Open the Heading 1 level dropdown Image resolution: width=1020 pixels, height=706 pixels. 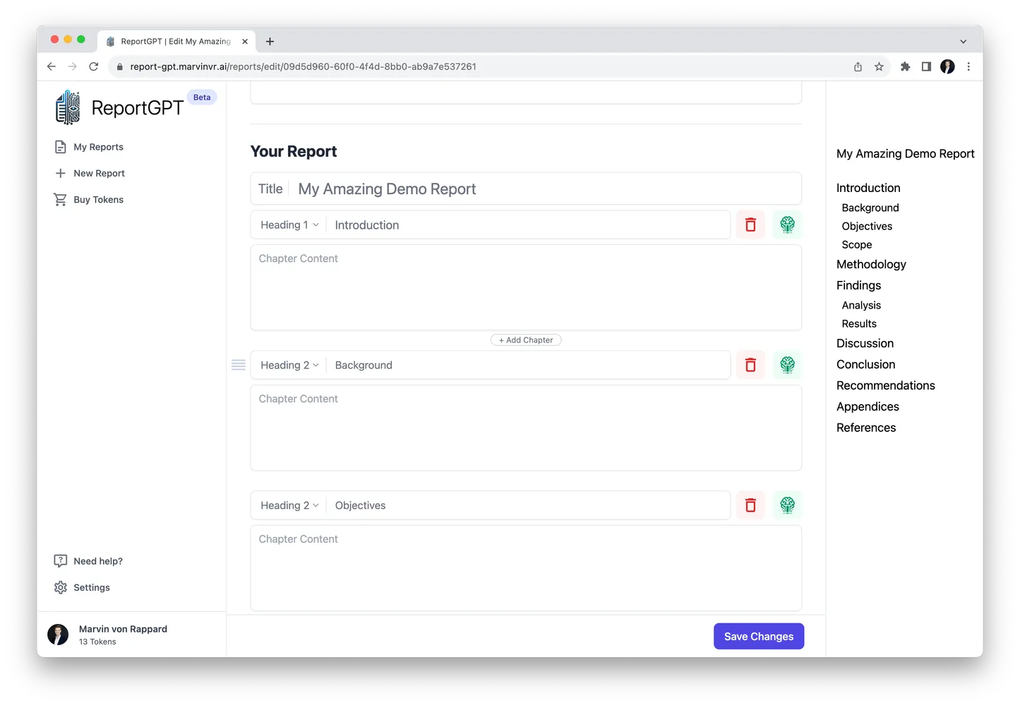(x=289, y=225)
